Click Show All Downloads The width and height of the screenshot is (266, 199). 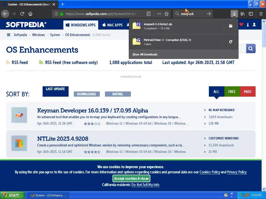[x=145, y=54]
